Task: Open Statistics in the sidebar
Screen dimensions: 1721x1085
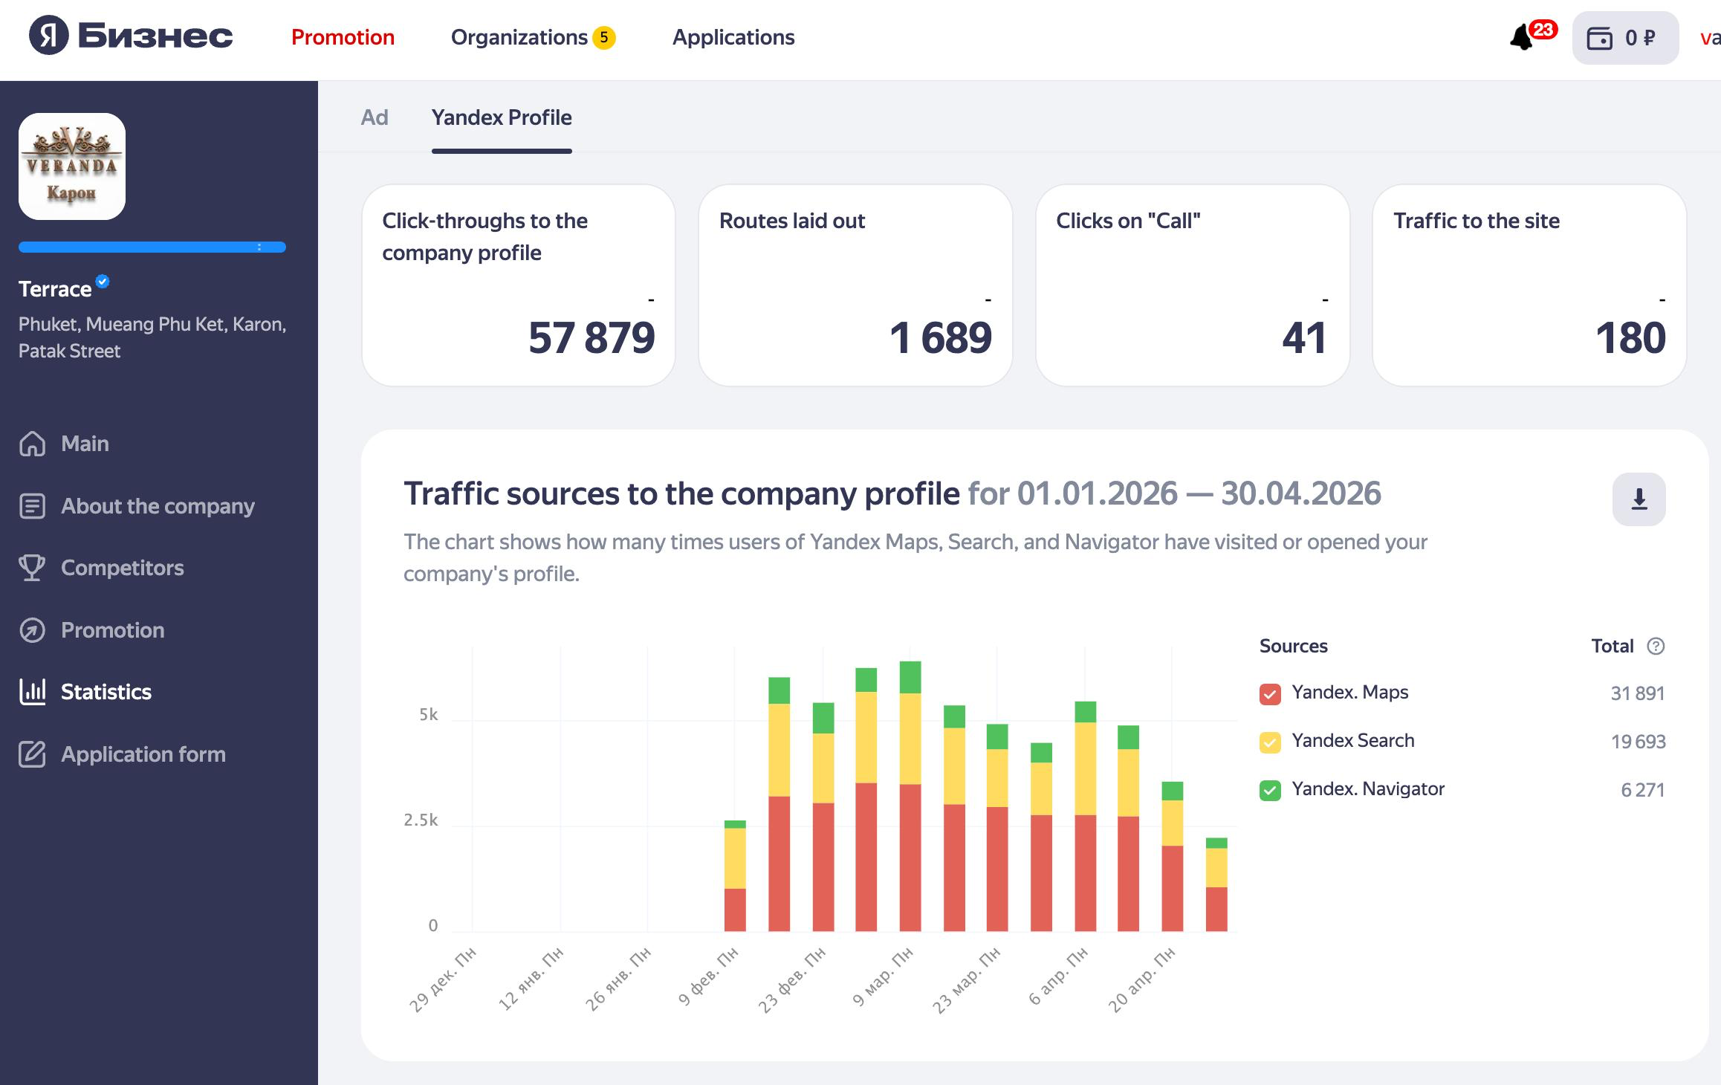Action: click(x=106, y=692)
